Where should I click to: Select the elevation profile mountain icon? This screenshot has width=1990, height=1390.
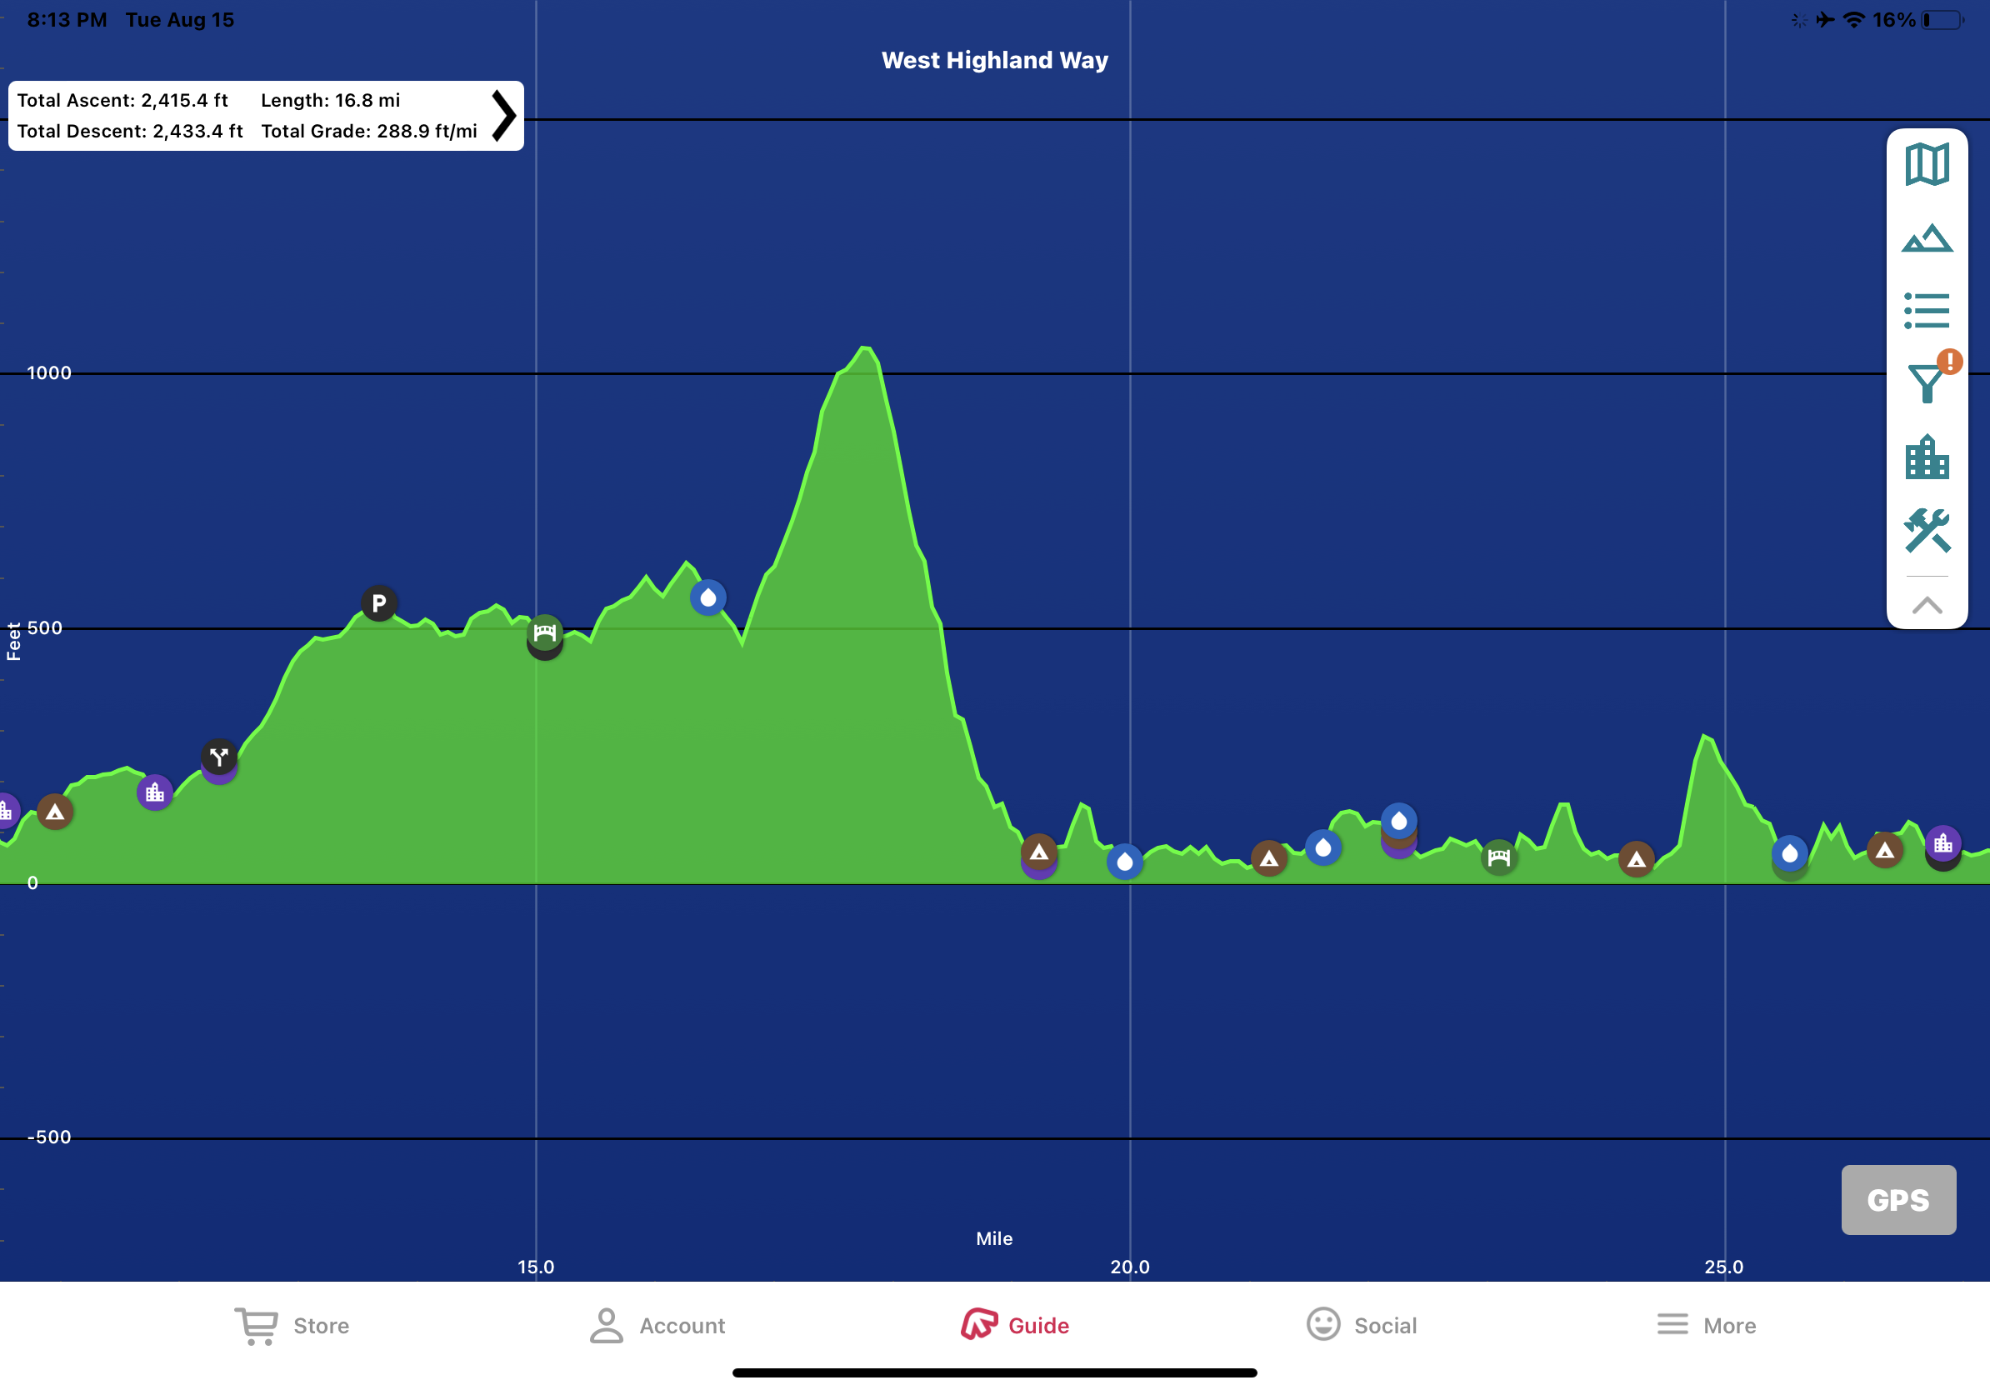click(x=1926, y=238)
